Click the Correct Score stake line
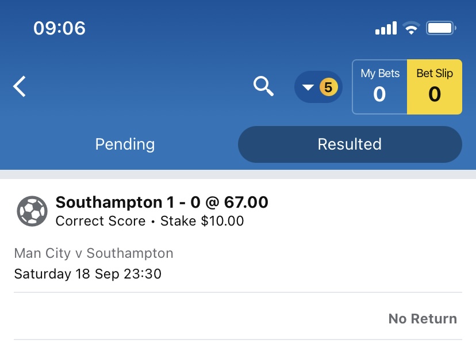The height and width of the screenshot is (347, 476). coord(149,221)
